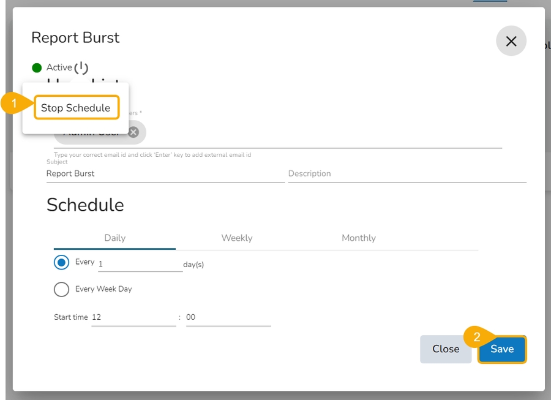The image size is (551, 400).
Task: Click the orange number 2 callout badge
Action: coord(476,337)
